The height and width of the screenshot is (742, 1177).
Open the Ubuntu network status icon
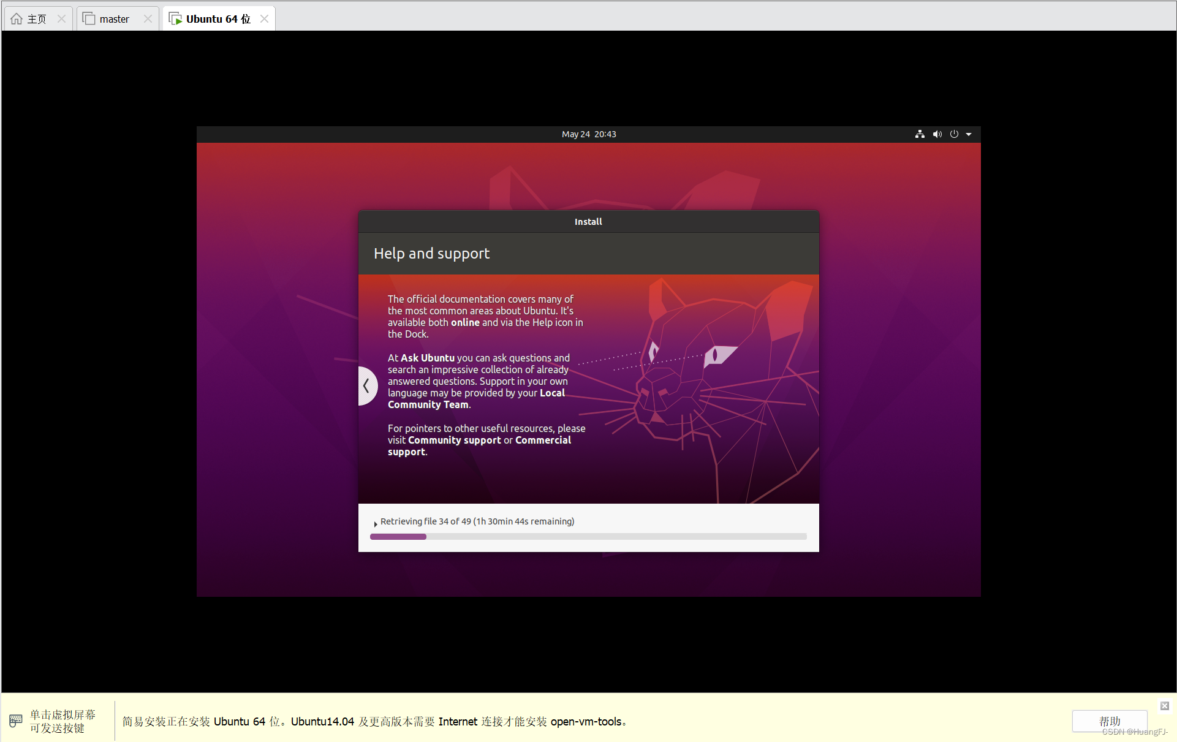pos(920,134)
